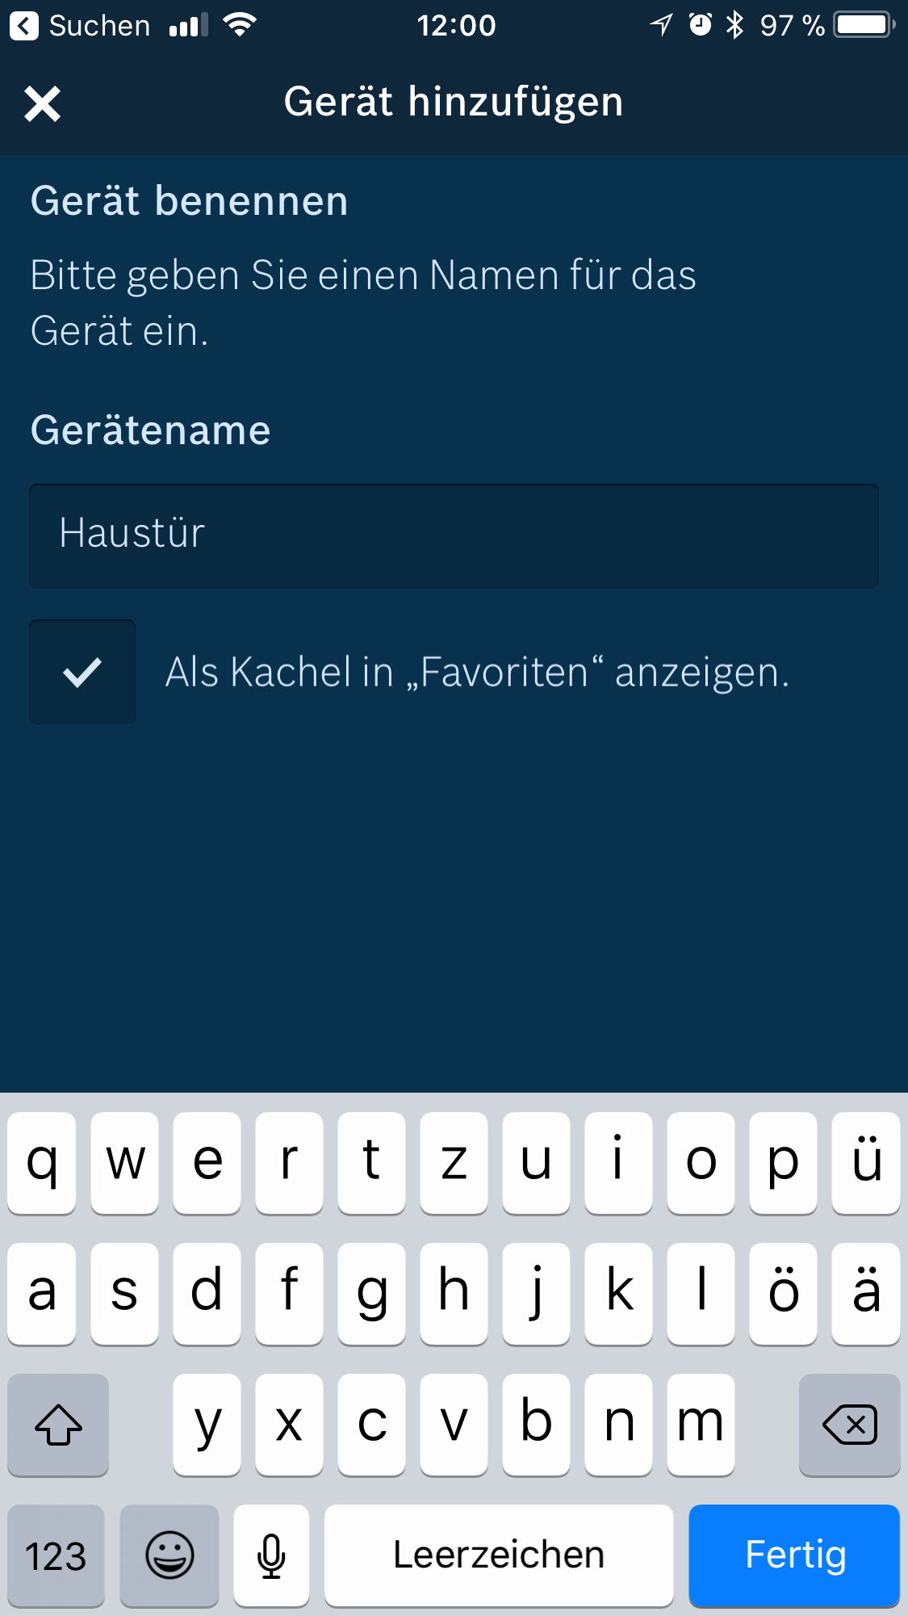This screenshot has width=908, height=1616.
Task: Tap the letter m key
Action: [x=701, y=1424]
